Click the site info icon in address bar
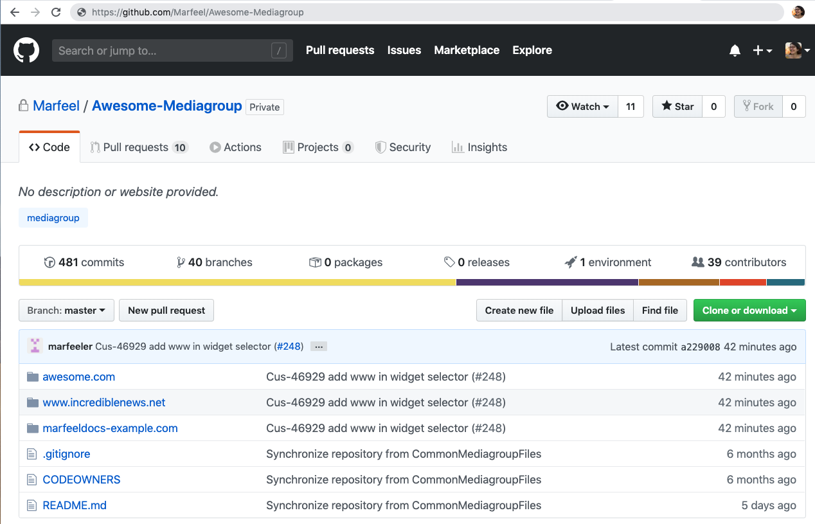 click(x=81, y=12)
